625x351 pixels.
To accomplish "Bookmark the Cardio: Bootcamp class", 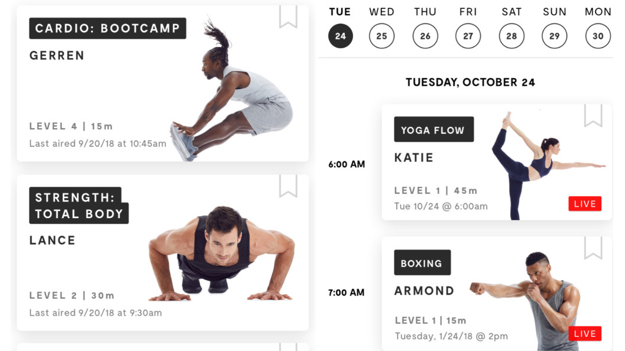I will coord(288,16).
